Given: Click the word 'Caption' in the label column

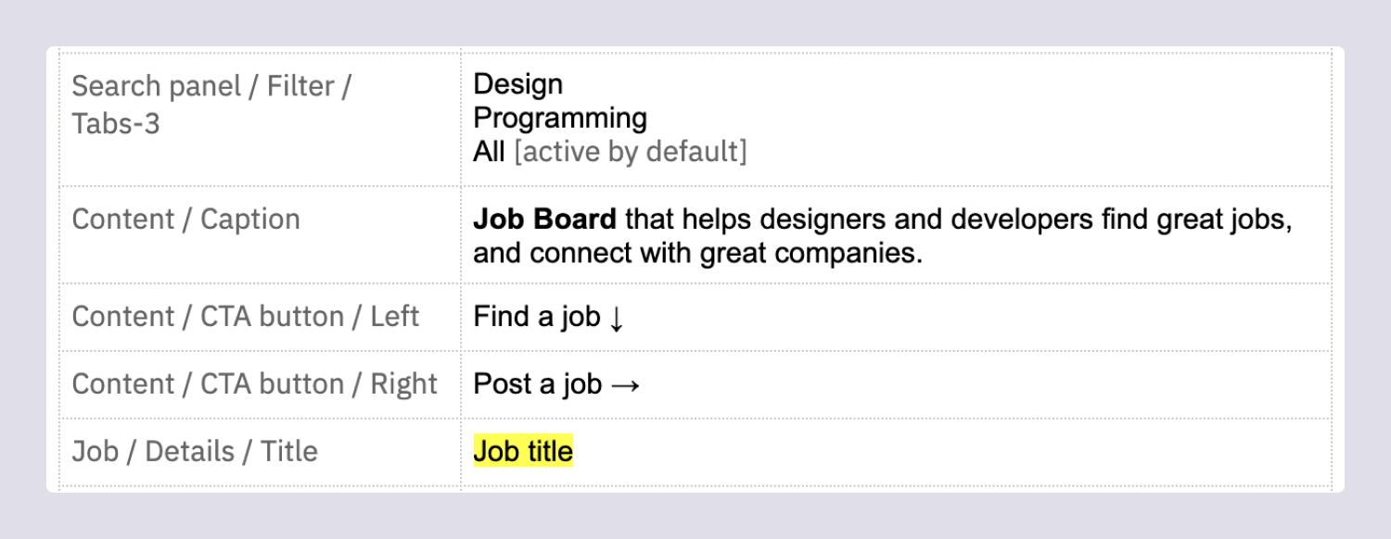Looking at the screenshot, I should click(x=250, y=219).
